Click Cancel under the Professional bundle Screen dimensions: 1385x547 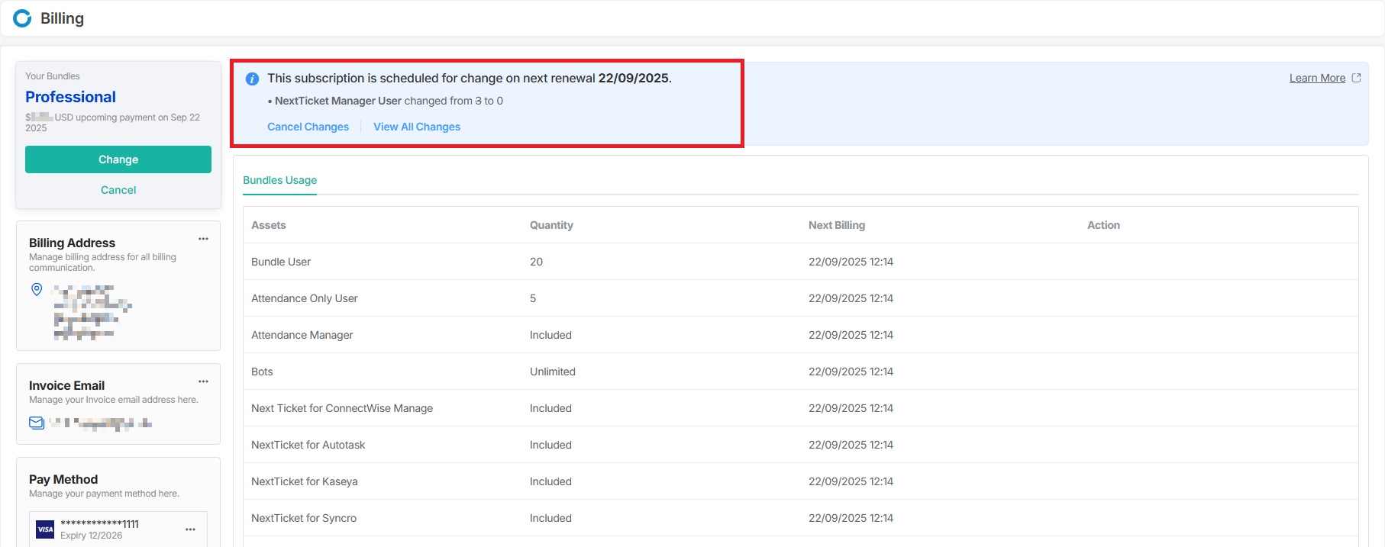[x=118, y=190]
